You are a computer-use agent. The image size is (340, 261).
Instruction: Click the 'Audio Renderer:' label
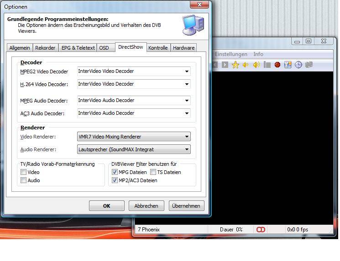click(38, 149)
